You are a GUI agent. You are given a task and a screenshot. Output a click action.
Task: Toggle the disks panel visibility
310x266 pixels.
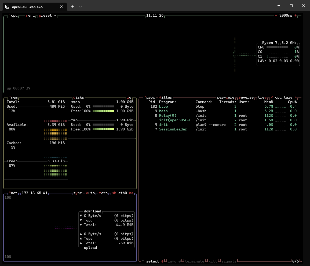[78, 98]
